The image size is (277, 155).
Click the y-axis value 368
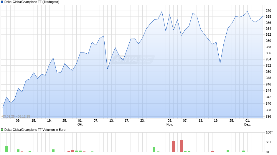point(268,17)
